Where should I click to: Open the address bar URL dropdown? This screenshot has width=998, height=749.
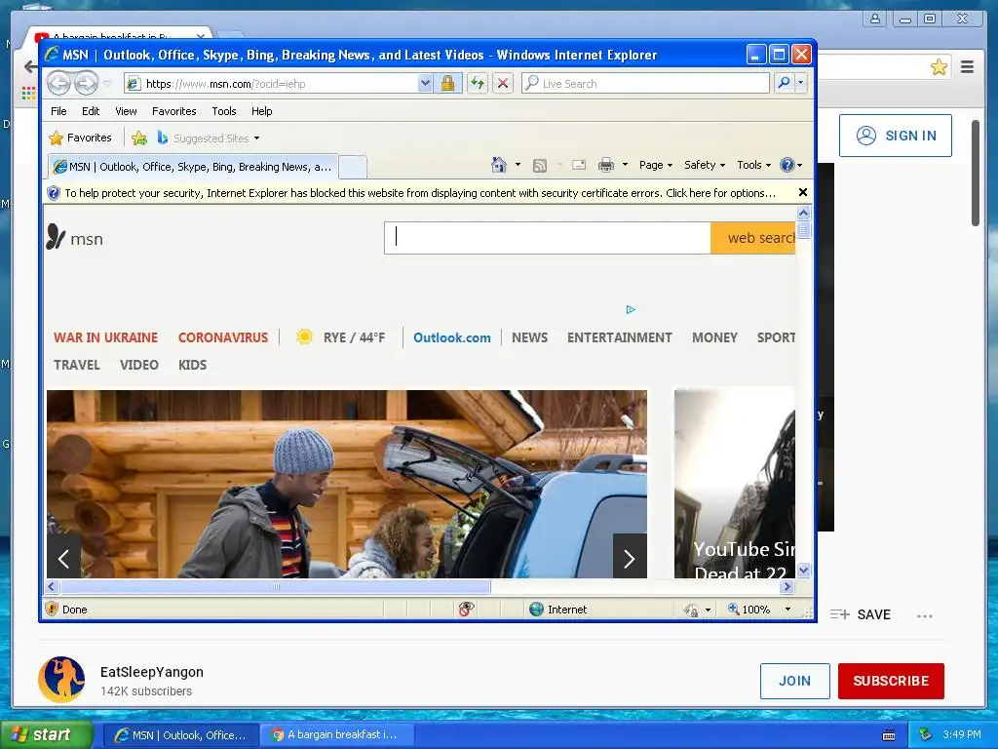coord(425,84)
